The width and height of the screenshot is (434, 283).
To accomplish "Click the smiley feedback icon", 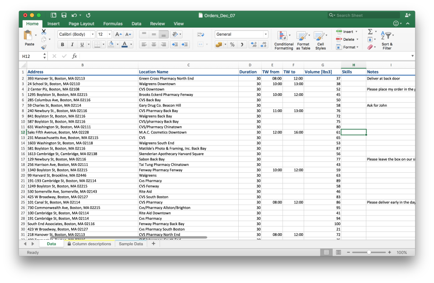I will click(x=396, y=24).
